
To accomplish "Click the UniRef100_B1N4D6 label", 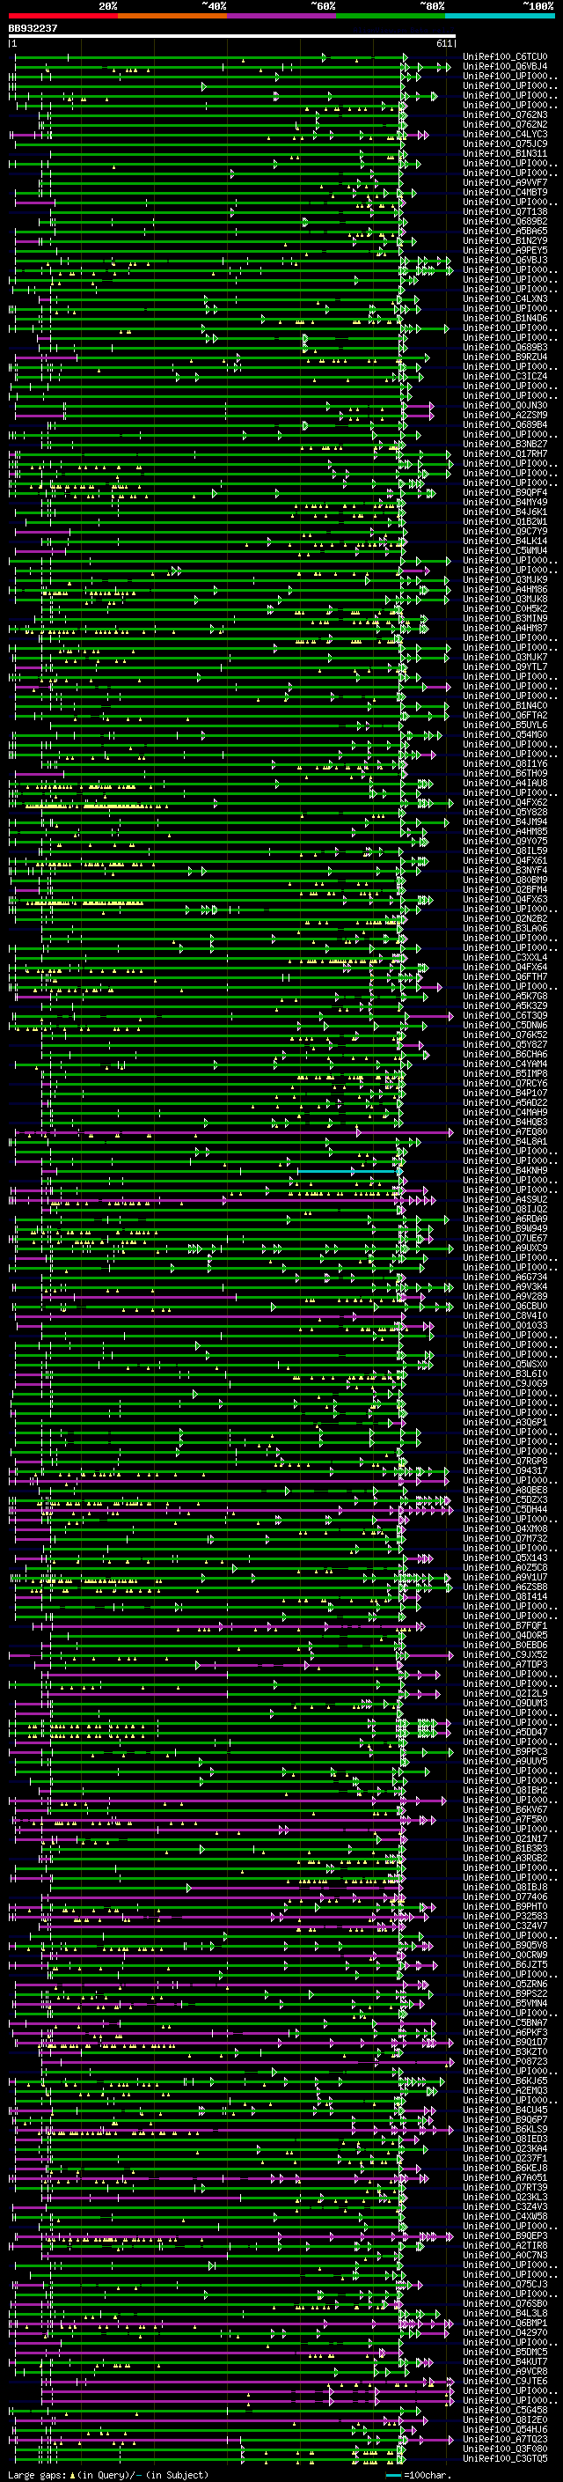I will 505,318.
